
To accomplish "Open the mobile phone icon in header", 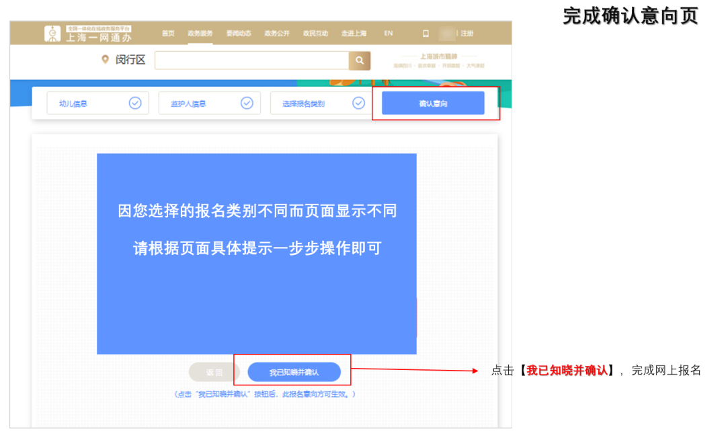I will [x=426, y=34].
